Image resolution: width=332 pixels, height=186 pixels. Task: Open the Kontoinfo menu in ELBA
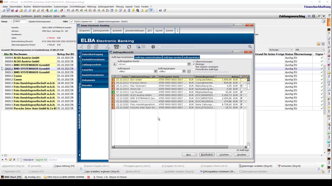click(x=117, y=30)
